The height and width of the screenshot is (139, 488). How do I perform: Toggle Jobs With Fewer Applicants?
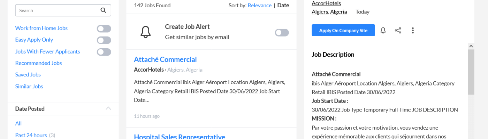pos(104,52)
